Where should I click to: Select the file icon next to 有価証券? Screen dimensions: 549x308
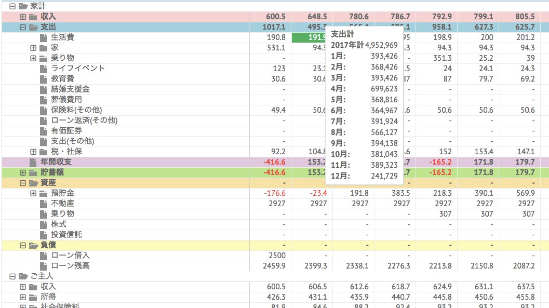44,131
